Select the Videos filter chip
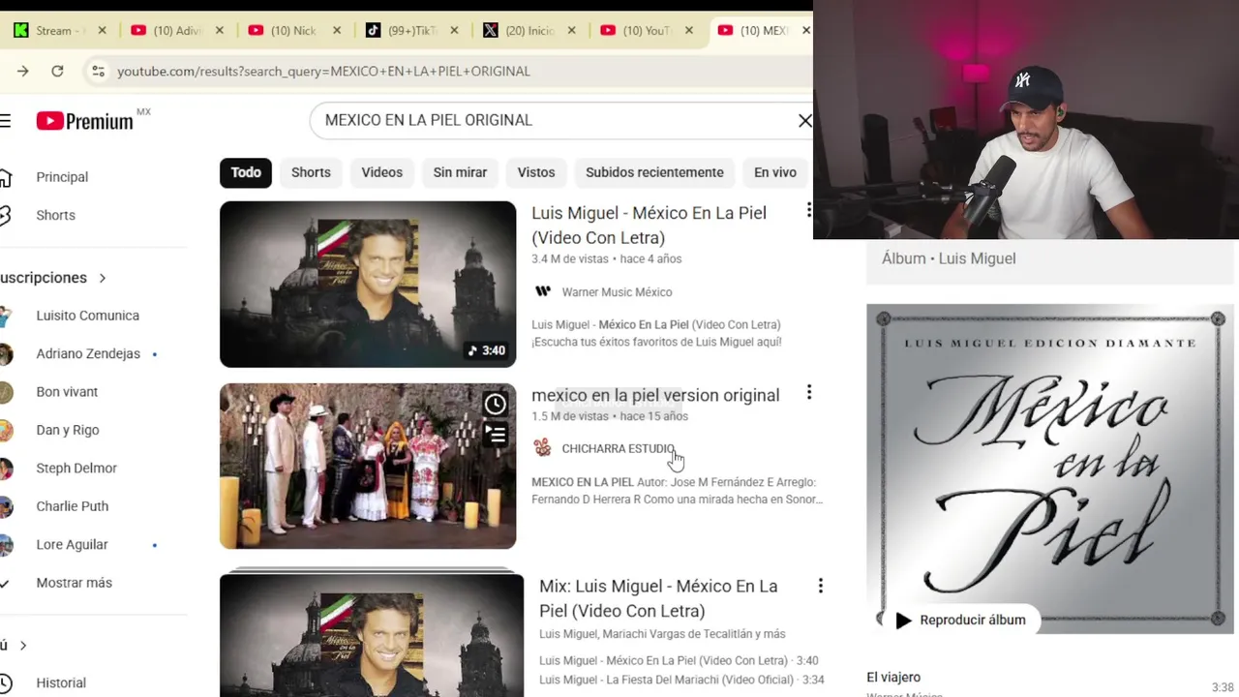 click(381, 172)
